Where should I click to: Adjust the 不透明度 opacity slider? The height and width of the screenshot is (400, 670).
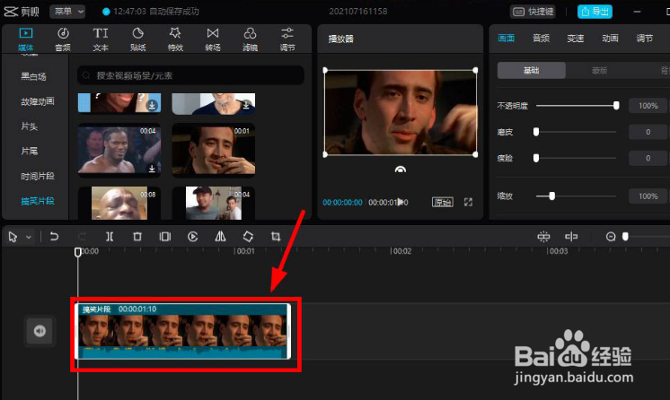pos(616,106)
